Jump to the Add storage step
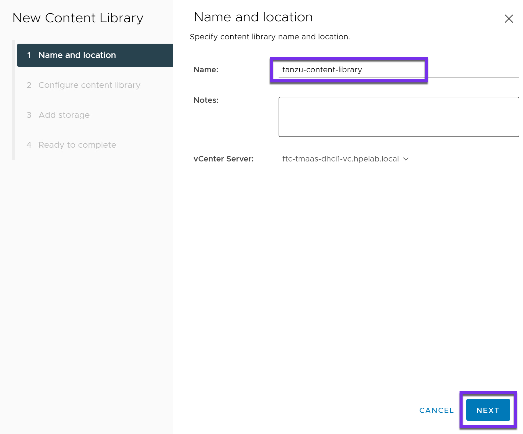 (x=64, y=115)
